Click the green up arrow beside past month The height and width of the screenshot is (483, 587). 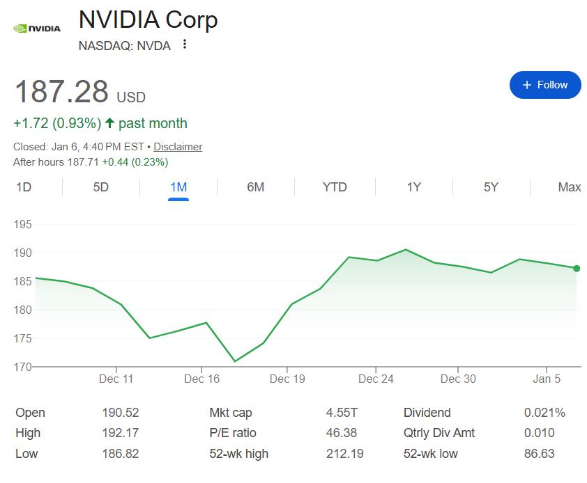109,124
